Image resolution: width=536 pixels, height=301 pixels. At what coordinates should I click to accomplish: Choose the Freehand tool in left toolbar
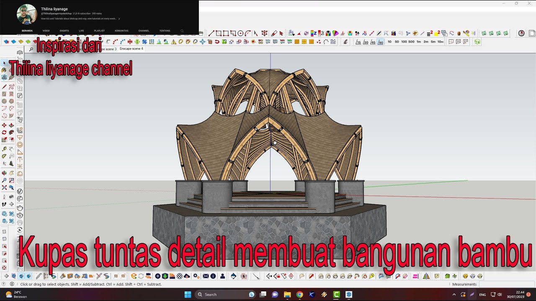point(12,87)
